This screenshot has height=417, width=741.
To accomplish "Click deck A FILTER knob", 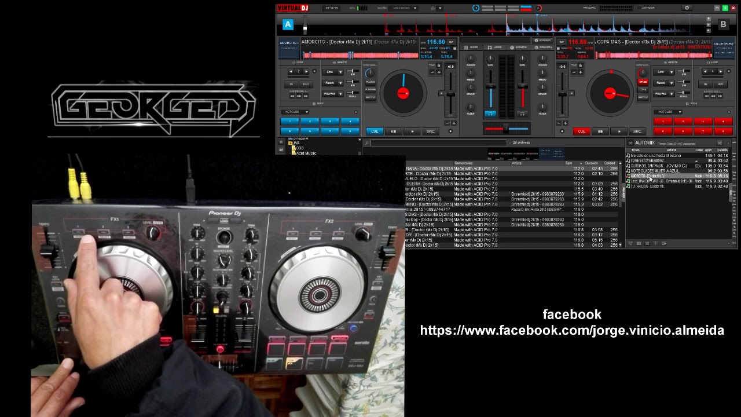I will (x=471, y=107).
